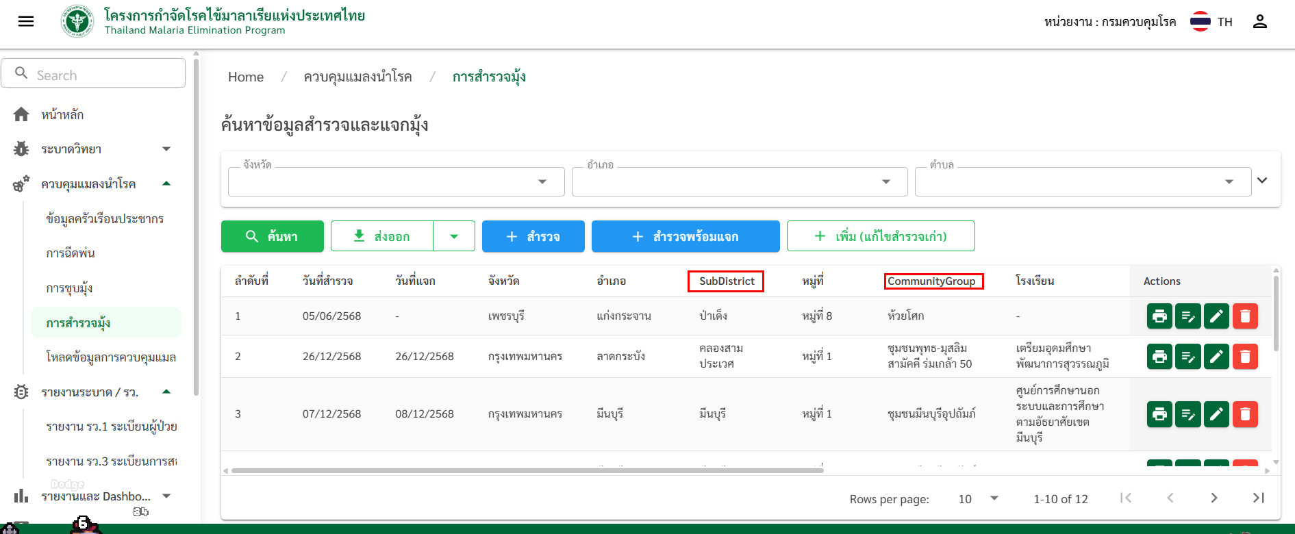Change rows per page selector
1295x534 pixels.
tap(978, 499)
